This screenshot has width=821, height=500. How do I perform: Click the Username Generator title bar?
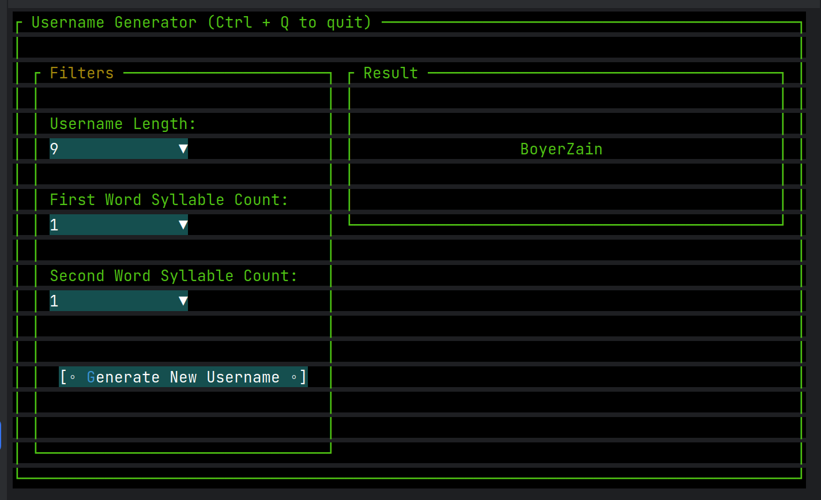tap(201, 22)
